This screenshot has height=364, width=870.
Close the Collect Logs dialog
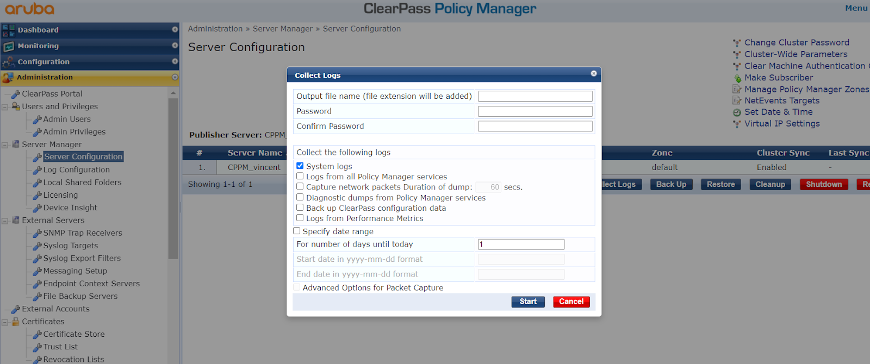pos(594,73)
